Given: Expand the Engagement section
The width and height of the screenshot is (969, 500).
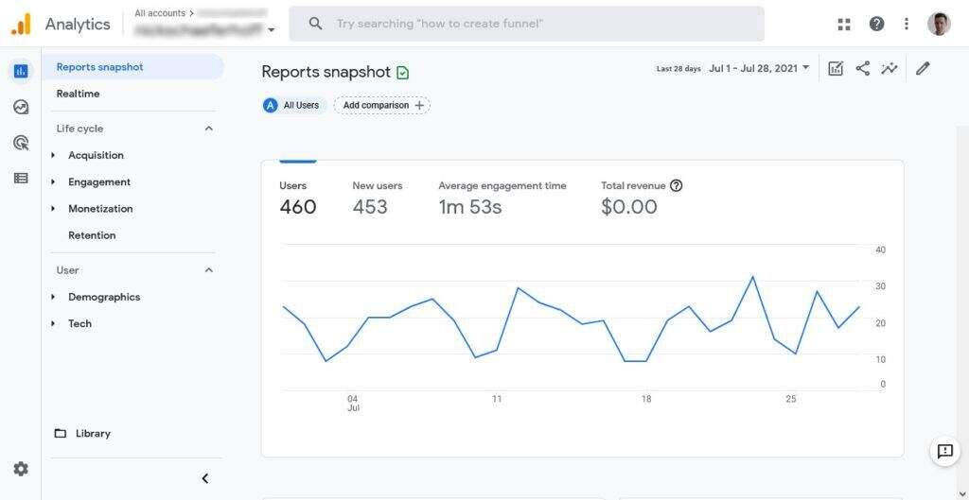Looking at the screenshot, I should (98, 181).
